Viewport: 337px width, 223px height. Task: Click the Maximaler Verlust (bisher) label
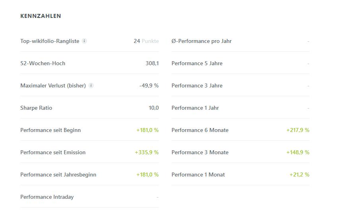(53, 85)
